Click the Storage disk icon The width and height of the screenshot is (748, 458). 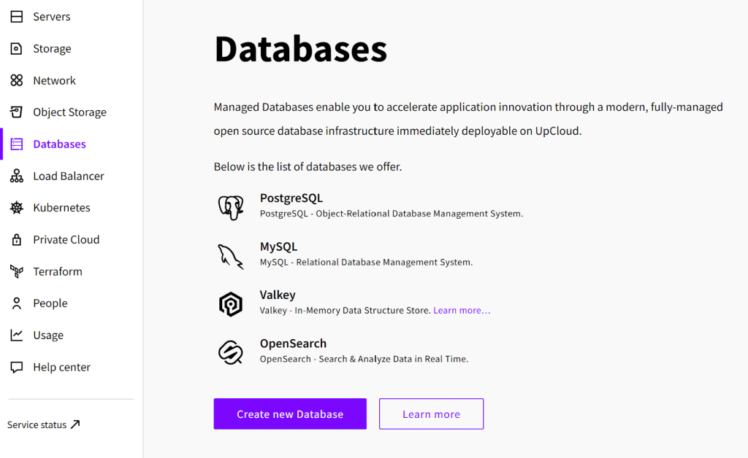pyautogui.click(x=17, y=49)
